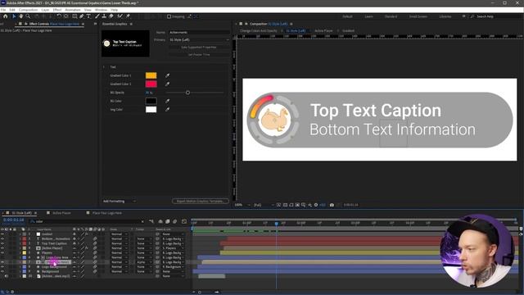Click the Frame Blending icon in timeline header
Image resolution: width=524 pixels, height=295 pixels.
[x=167, y=221]
